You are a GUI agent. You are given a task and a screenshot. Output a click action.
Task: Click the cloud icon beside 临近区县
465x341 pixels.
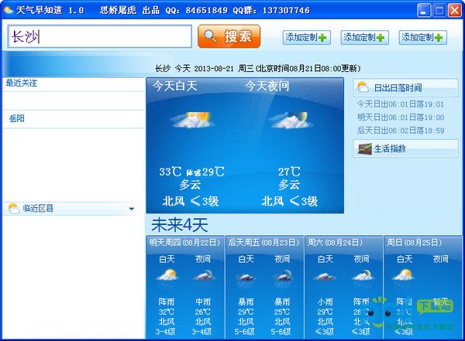(x=14, y=209)
